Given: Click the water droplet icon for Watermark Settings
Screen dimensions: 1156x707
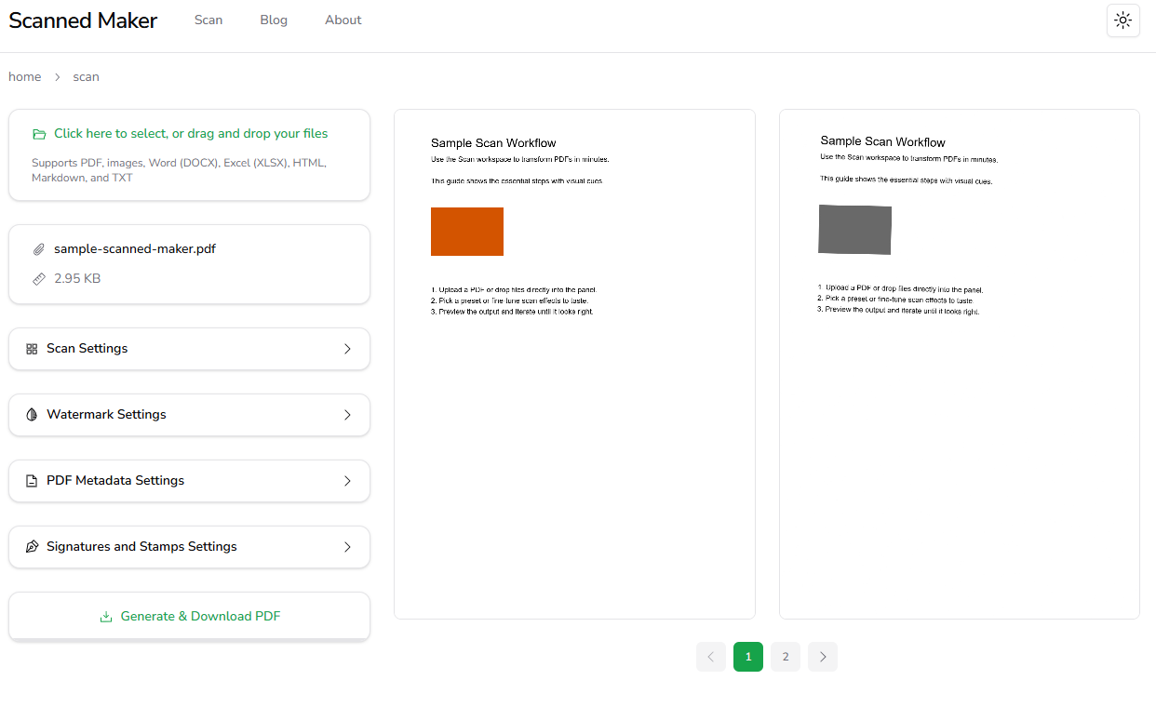Looking at the screenshot, I should point(32,414).
